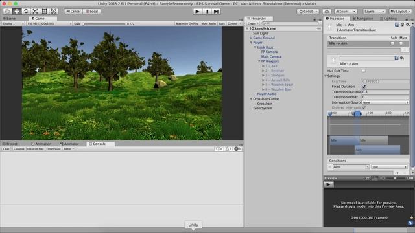
Task: Open Layers dropdown
Action: tap(374, 12)
